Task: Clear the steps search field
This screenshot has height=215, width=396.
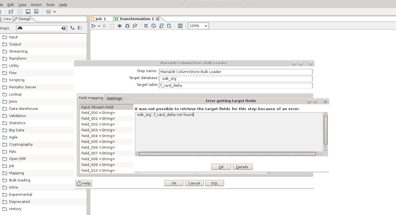Action: (63, 28)
